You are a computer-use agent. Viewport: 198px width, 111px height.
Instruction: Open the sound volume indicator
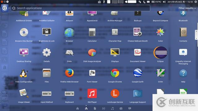click(x=164, y=2)
